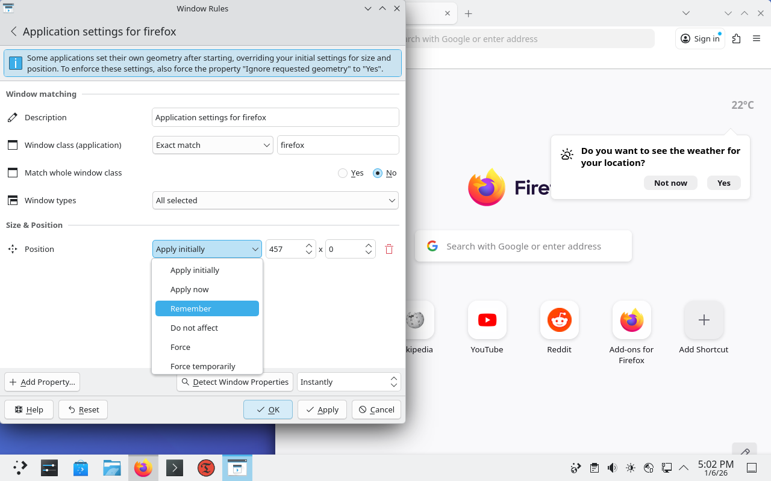771x481 pixels.
Task: Open the Instantly detection delay selector
Action: pos(348,382)
